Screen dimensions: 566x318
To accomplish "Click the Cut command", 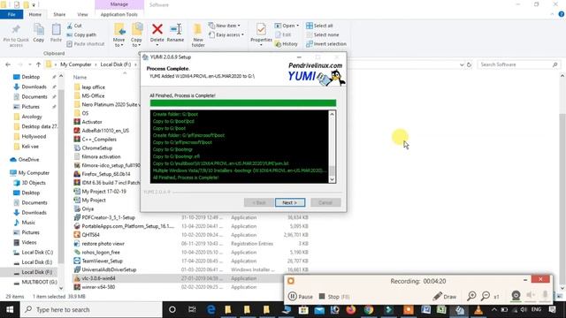I will click(74, 26).
